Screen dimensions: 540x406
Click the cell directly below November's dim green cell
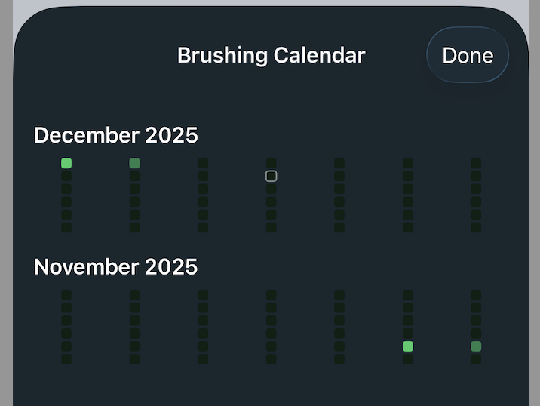[476, 359]
